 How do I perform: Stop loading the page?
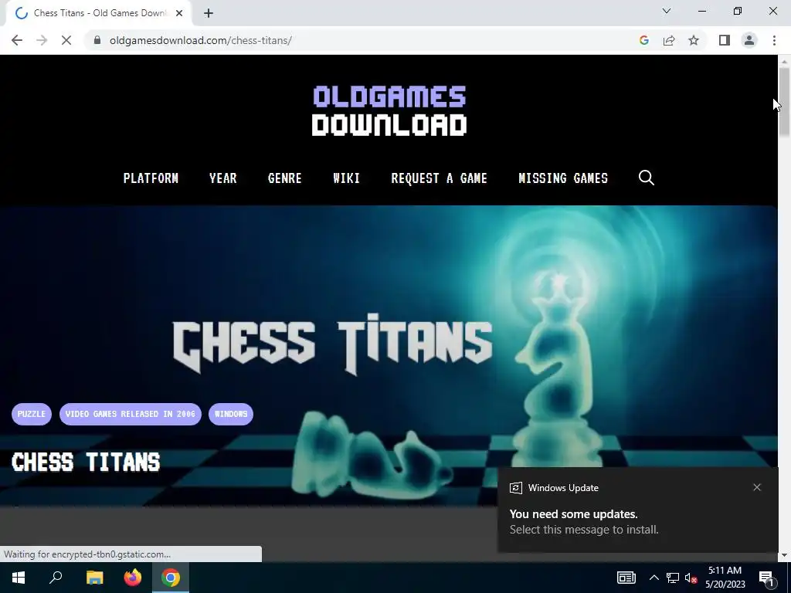(x=66, y=40)
